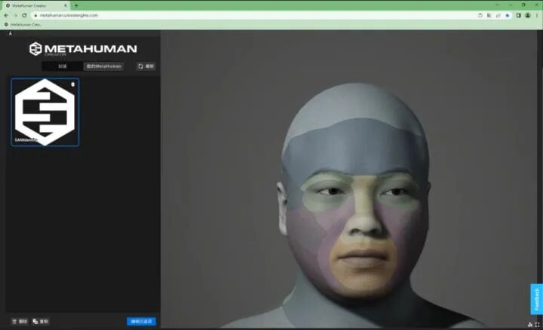Viewport: 543px width, 330px height.
Task: Click the MetaHuman Creator logo
Action: pos(83,49)
